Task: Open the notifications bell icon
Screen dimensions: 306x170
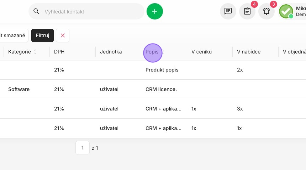Action: [267, 11]
